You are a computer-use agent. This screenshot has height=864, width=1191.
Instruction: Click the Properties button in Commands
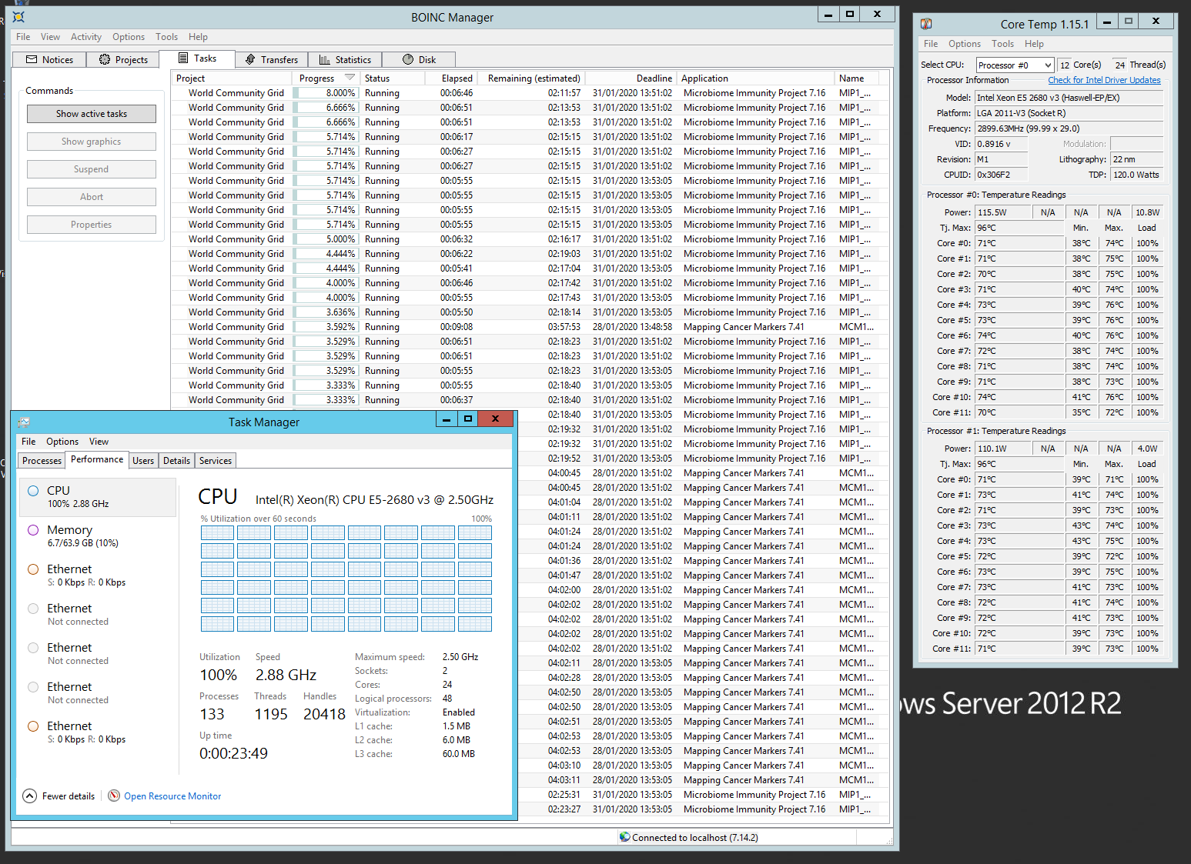[92, 225]
